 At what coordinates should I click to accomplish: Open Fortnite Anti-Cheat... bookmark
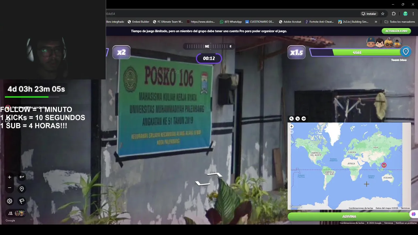coord(319,22)
